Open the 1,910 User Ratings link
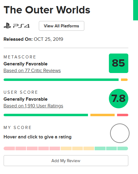 tap(33, 106)
